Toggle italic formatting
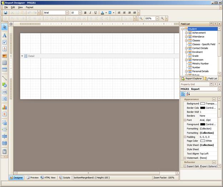Screen dimensions: 223x187 click(90, 13)
